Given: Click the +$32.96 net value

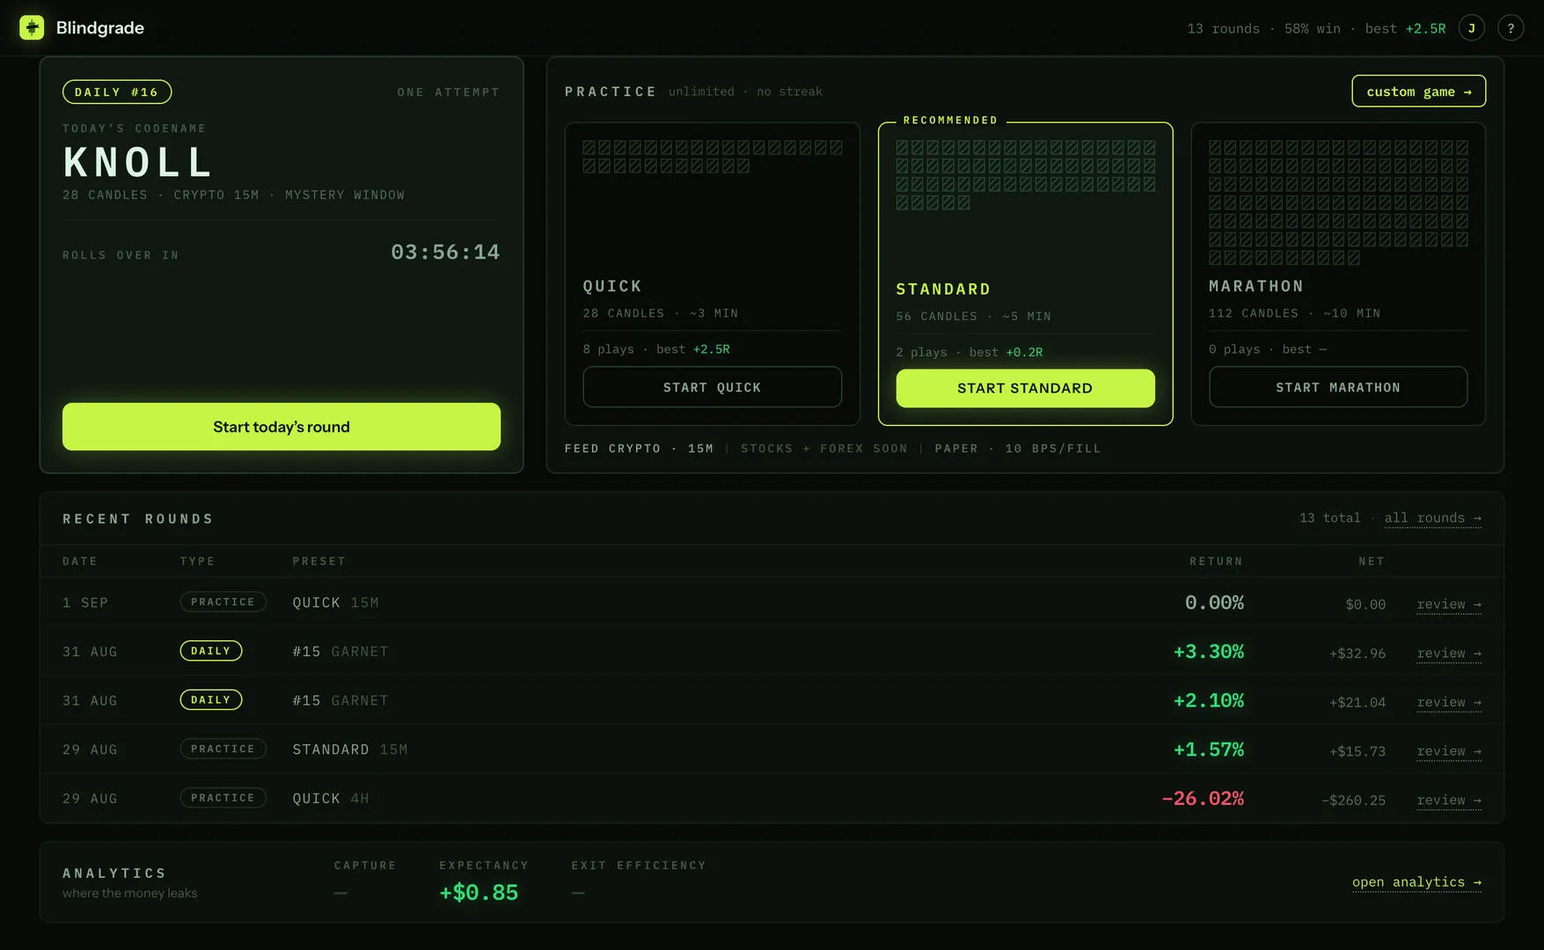Looking at the screenshot, I should coord(1357,654).
